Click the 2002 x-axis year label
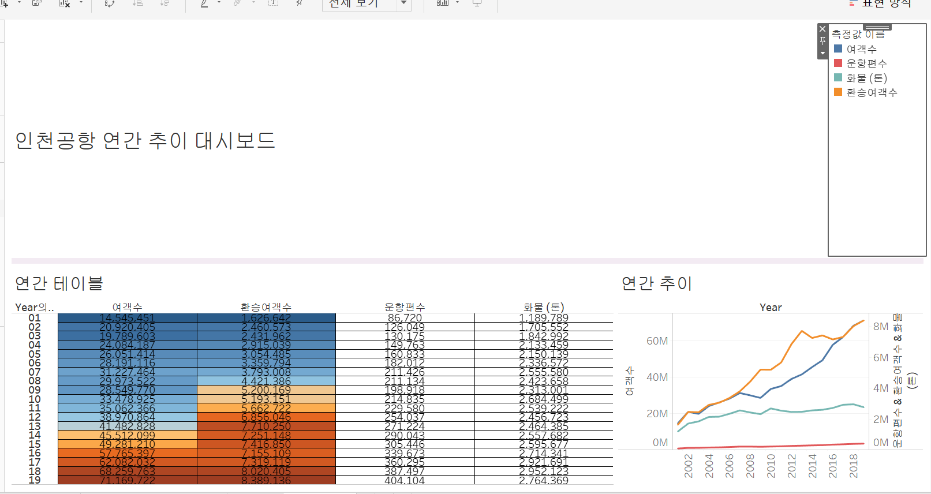Viewport: 931px width, 494px height. [689, 466]
